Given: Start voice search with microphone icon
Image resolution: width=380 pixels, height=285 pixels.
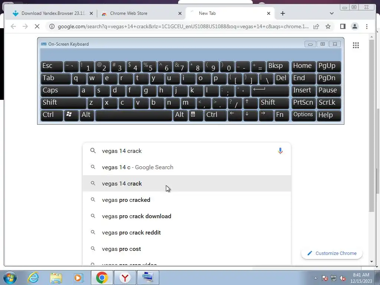Looking at the screenshot, I should [280, 151].
